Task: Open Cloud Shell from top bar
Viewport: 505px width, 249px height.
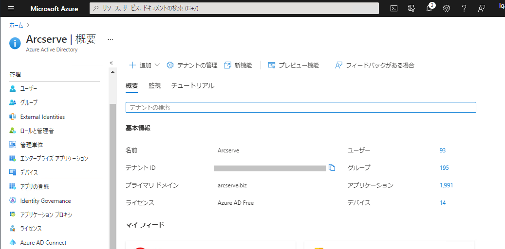Action: click(393, 8)
